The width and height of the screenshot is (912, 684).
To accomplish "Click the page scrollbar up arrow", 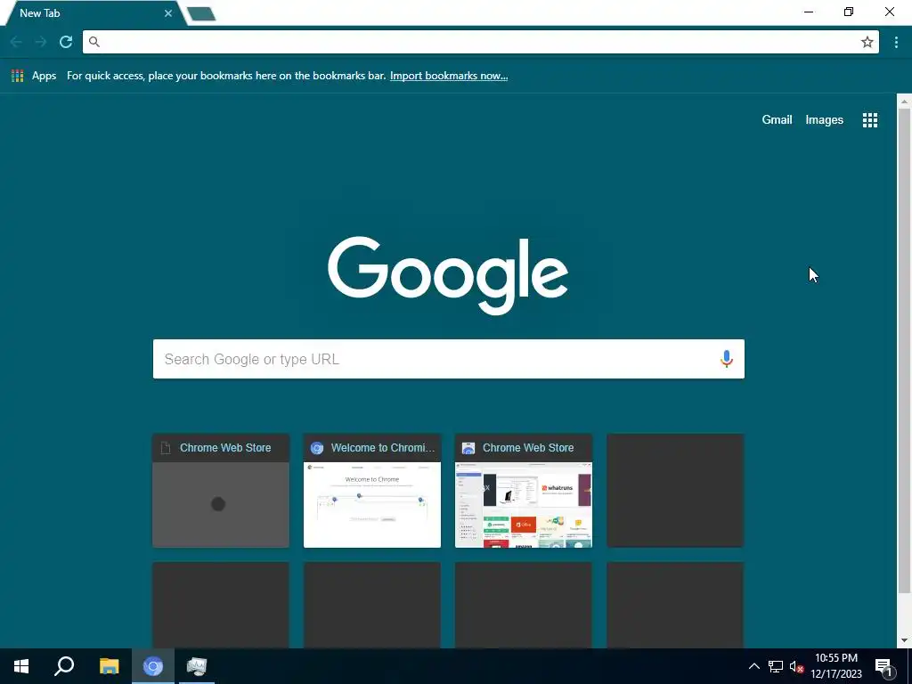I will [904, 102].
